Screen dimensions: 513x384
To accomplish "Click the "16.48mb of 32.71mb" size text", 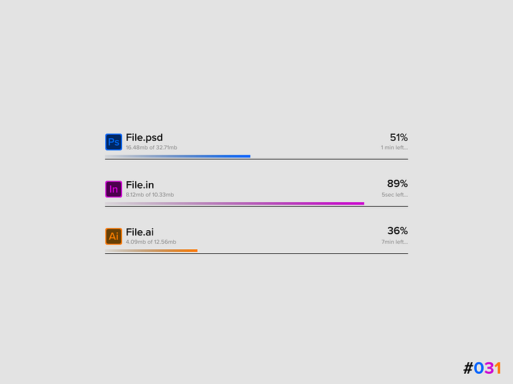I will 151,148.
